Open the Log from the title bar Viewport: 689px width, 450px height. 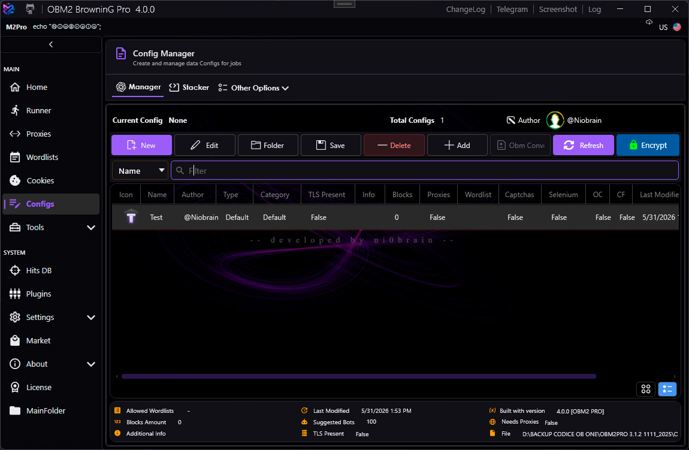[594, 9]
